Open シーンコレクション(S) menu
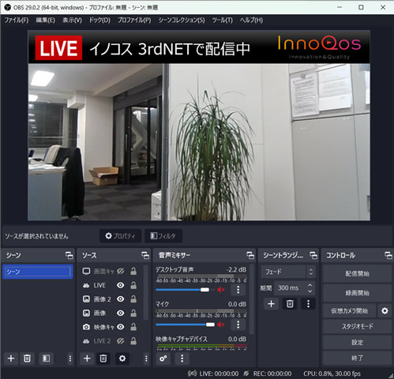 click(182, 21)
